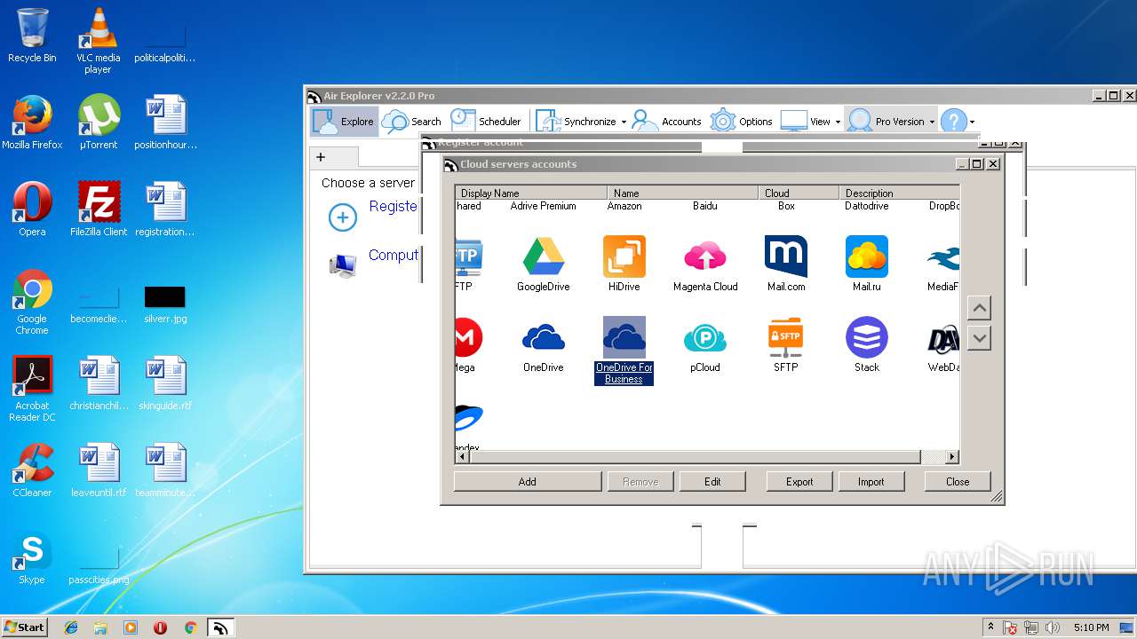1137x639 pixels.
Task: Click the Import accounts button
Action: (871, 482)
